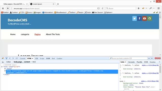The image size is (162, 91).
Task: Open a new browser tab
Action: 58,4
